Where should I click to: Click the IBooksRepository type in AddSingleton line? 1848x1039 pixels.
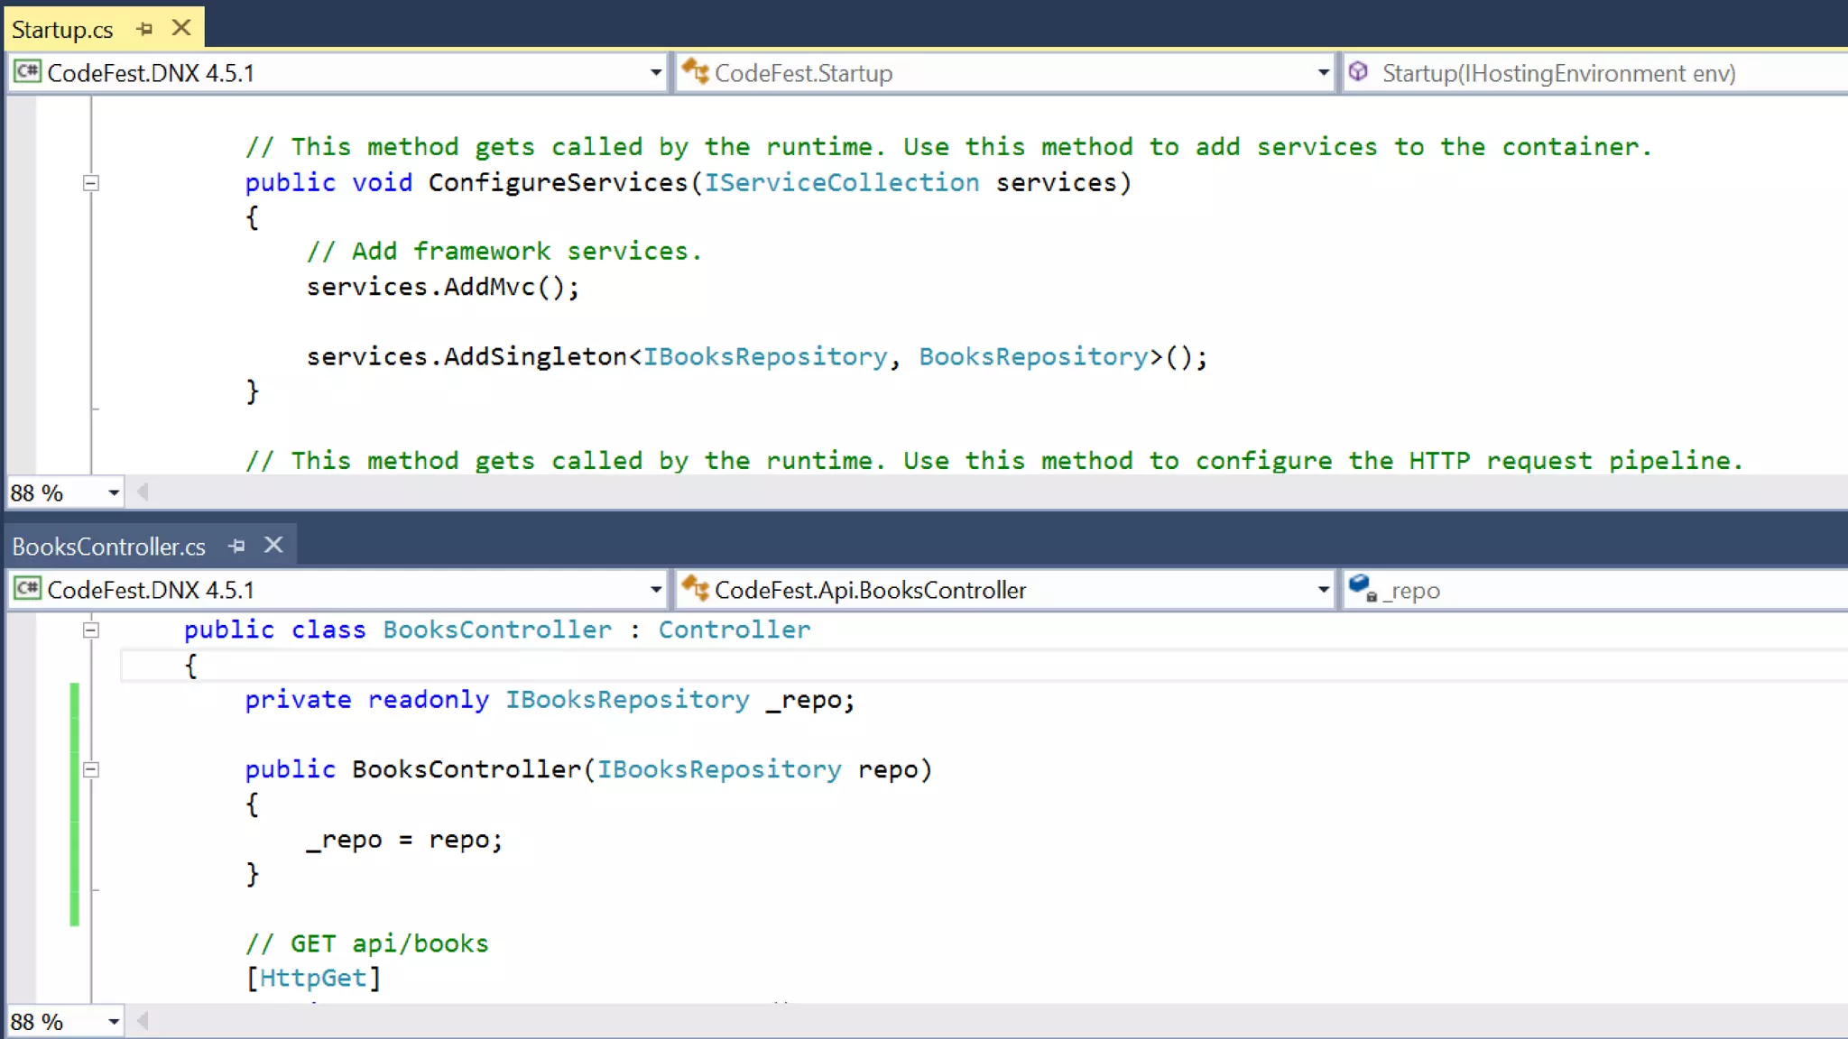[x=765, y=357]
